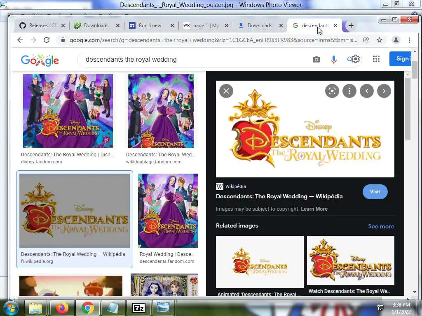
Task: Close the descendants Google tab
Action: pyautogui.click(x=335, y=26)
